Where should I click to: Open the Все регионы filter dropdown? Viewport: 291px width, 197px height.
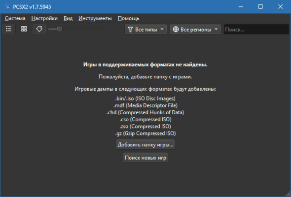click(195, 29)
